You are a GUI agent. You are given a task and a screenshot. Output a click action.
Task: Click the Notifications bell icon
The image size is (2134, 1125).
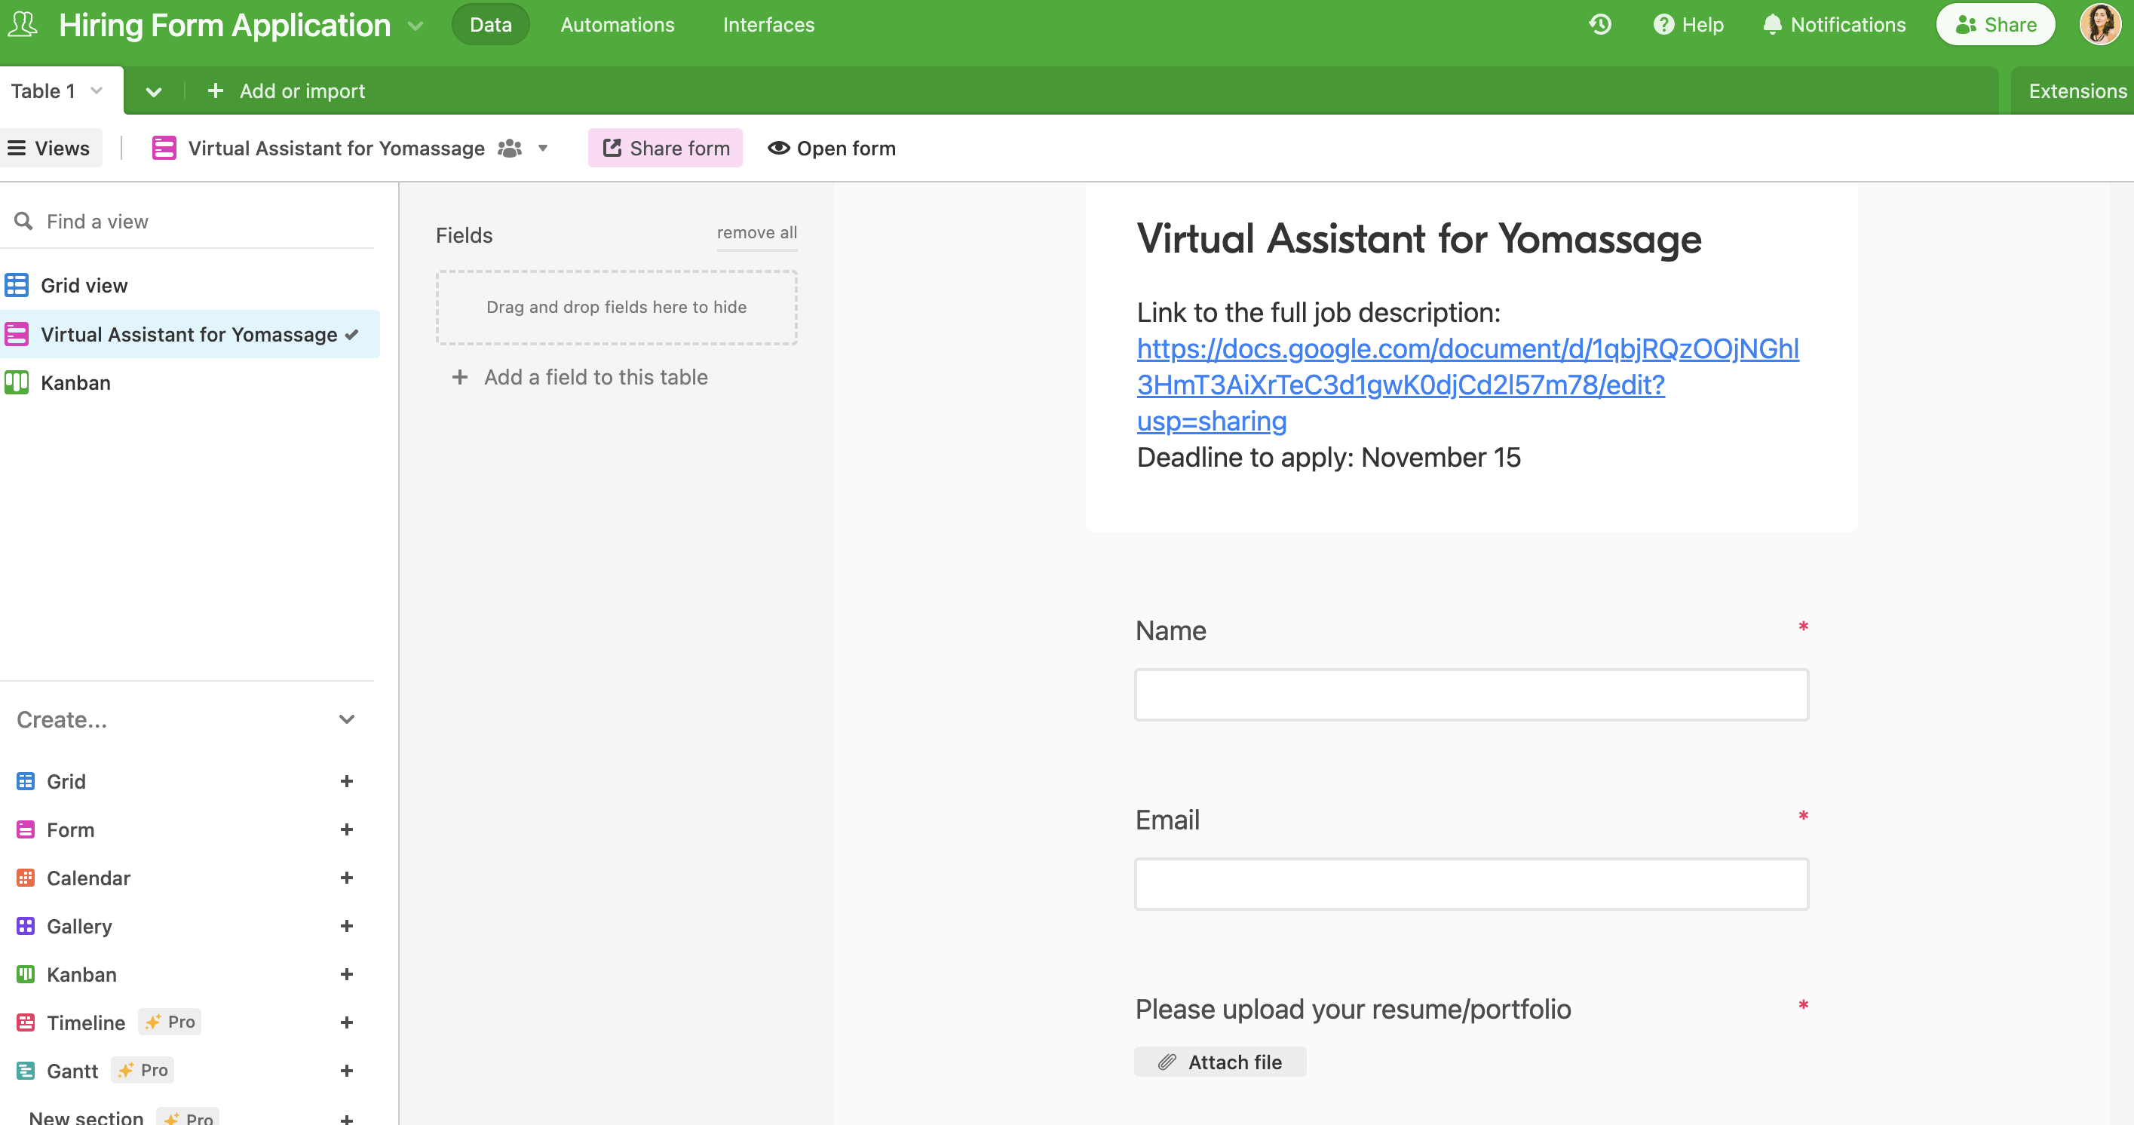click(1771, 24)
